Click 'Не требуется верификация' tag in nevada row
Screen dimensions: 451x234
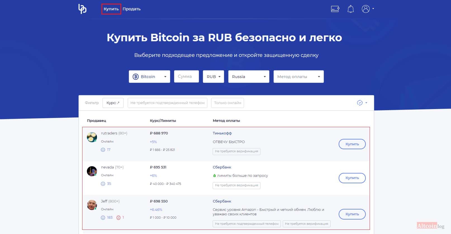click(236, 185)
